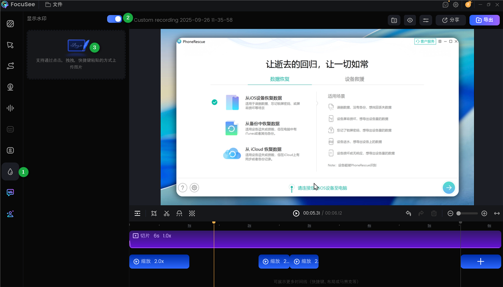This screenshot has width=503, height=287.
Task: Open the 文件 menu
Action: click(x=54, y=5)
